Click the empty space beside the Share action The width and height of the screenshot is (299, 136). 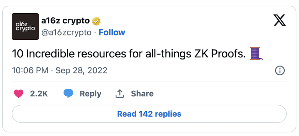coord(219,94)
